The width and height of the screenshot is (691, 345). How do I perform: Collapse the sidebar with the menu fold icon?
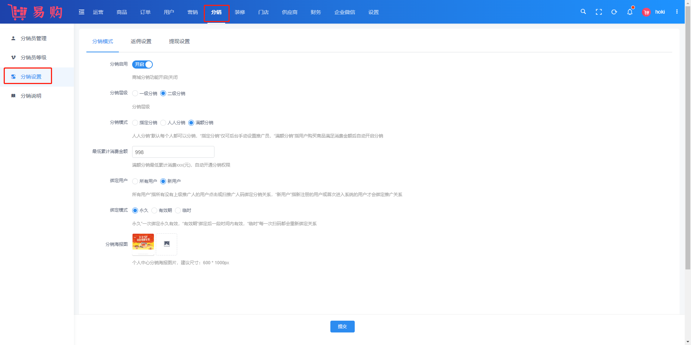click(x=82, y=12)
